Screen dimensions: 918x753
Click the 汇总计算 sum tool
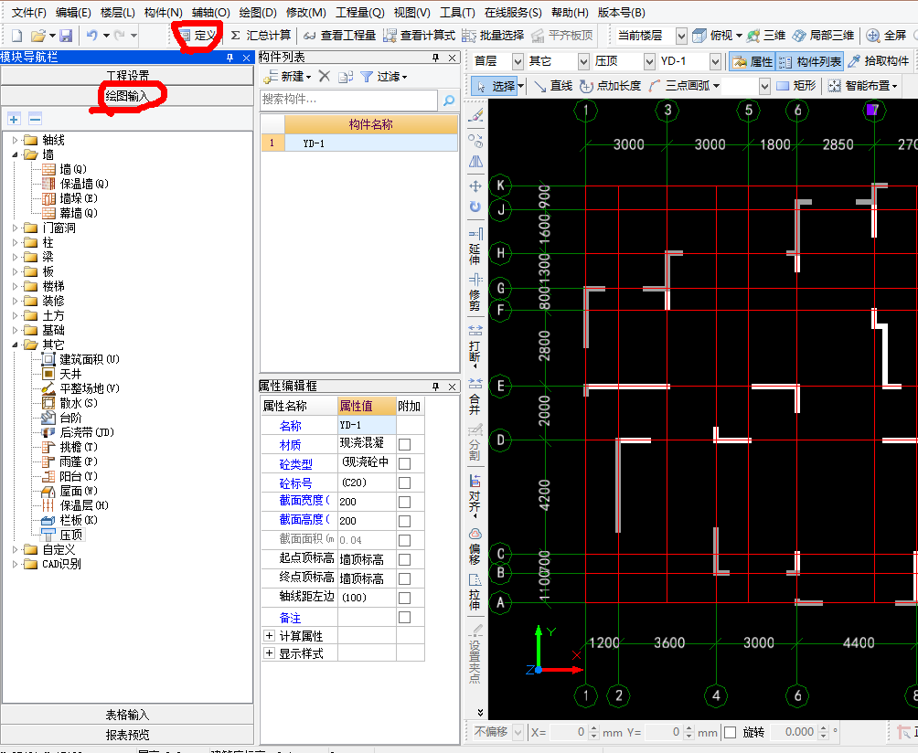(x=261, y=36)
